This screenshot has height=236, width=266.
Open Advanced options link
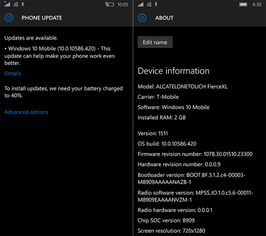[x=27, y=112]
